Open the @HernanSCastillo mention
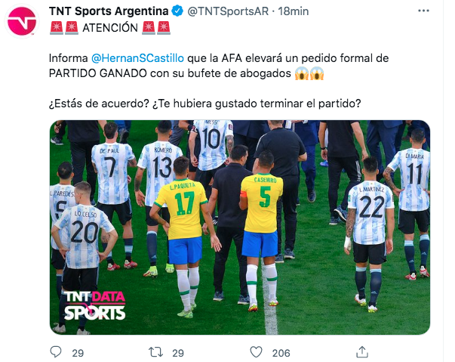 pos(137,58)
